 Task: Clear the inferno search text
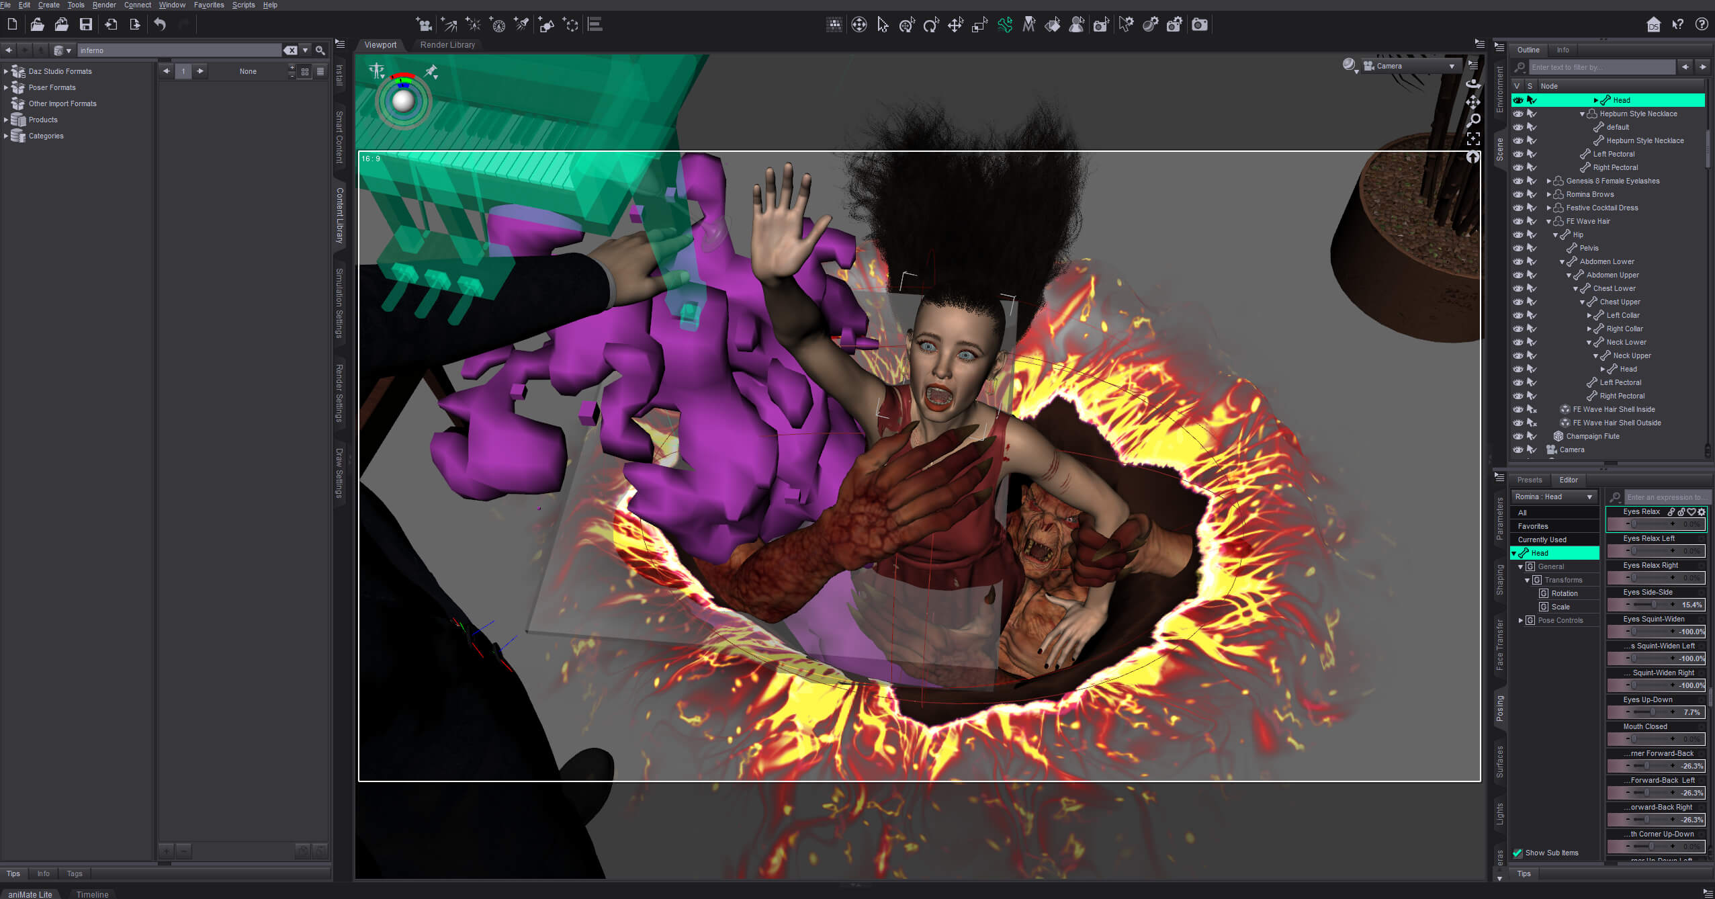tap(290, 50)
